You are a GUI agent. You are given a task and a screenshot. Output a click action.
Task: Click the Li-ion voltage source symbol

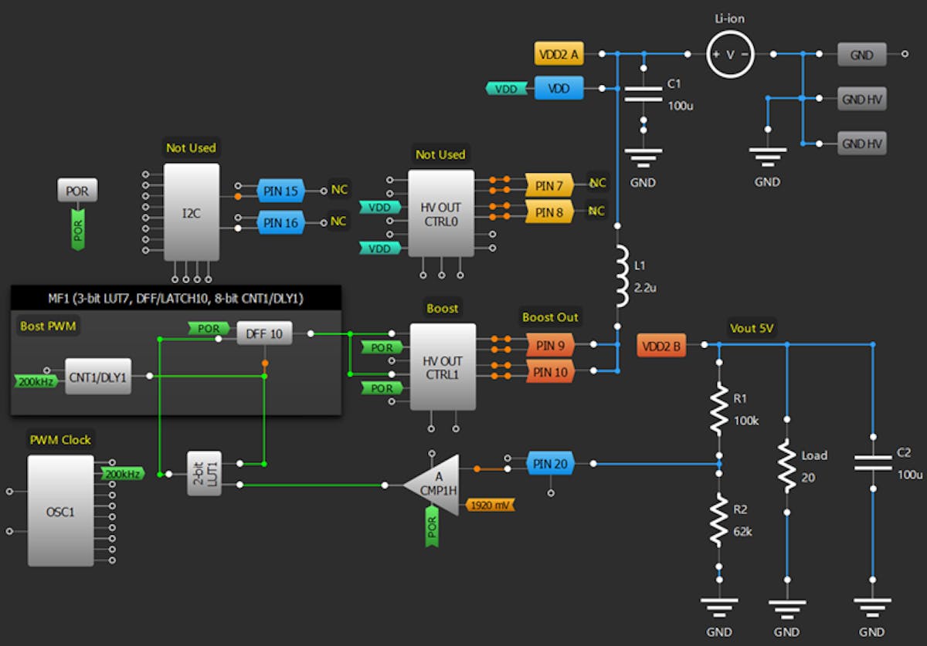729,53
